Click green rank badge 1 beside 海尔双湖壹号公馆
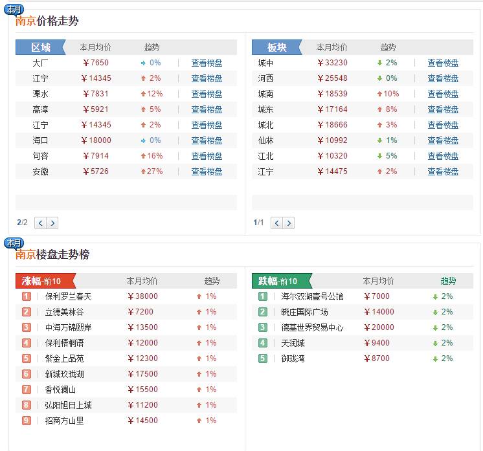The width and height of the screenshot is (483, 451). (263, 296)
